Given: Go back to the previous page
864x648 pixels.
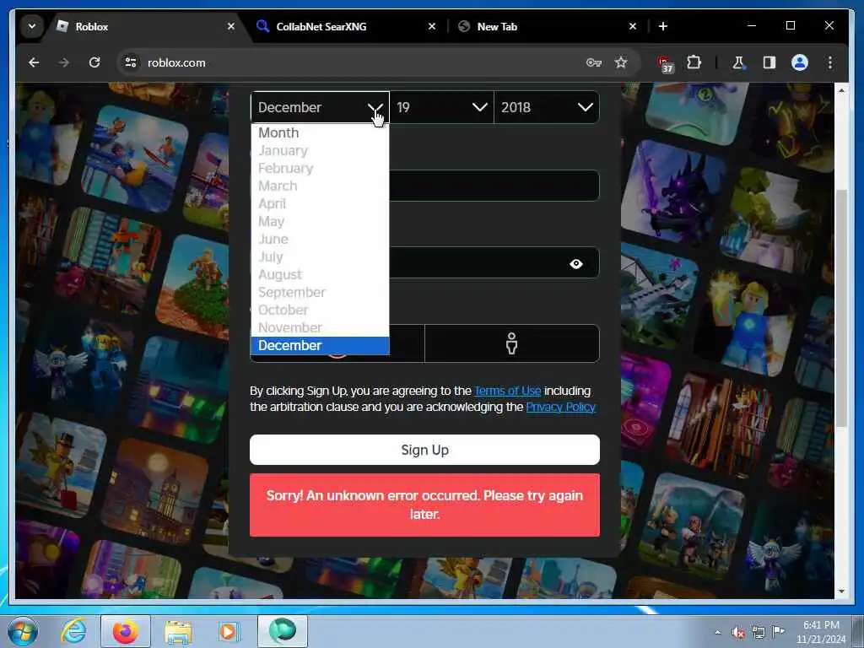Looking at the screenshot, I should point(34,62).
